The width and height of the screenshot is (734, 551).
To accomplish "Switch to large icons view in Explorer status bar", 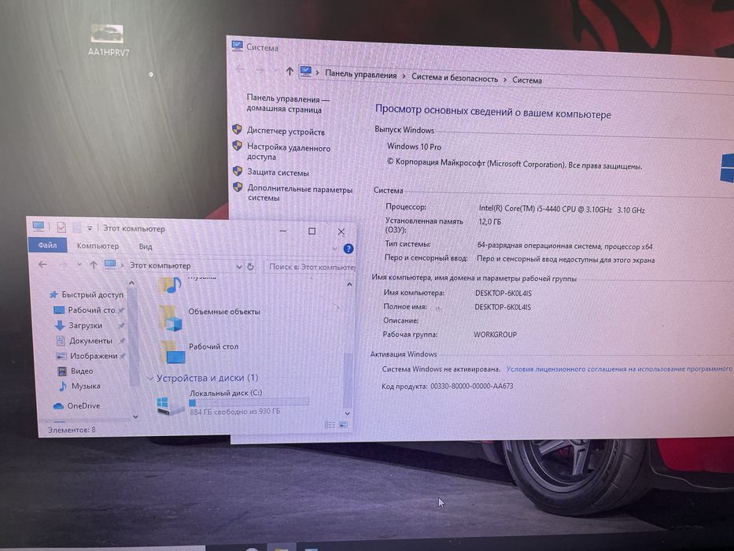I will click(343, 424).
